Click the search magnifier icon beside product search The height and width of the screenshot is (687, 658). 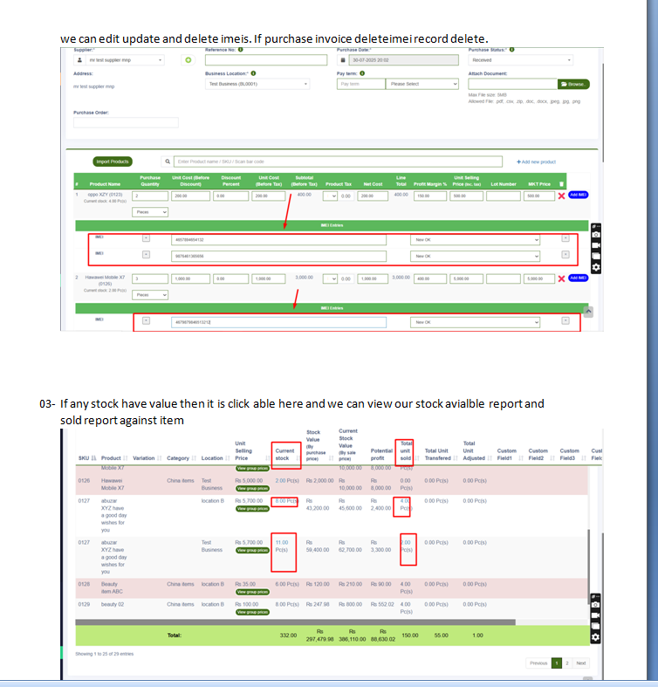pyautogui.click(x=168, y=161)
